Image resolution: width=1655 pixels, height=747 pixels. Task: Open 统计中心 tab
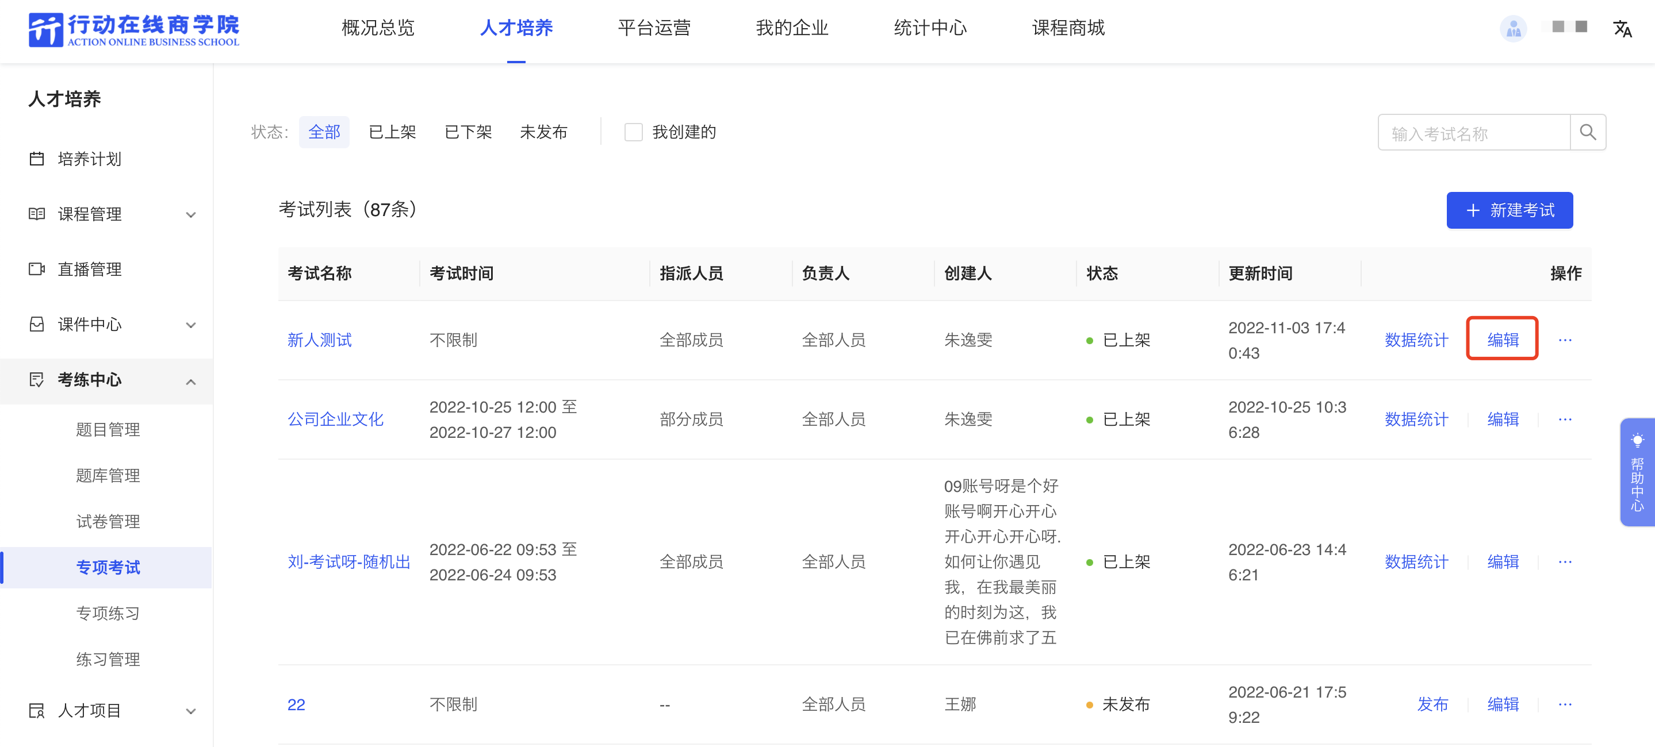click(930, 28)
